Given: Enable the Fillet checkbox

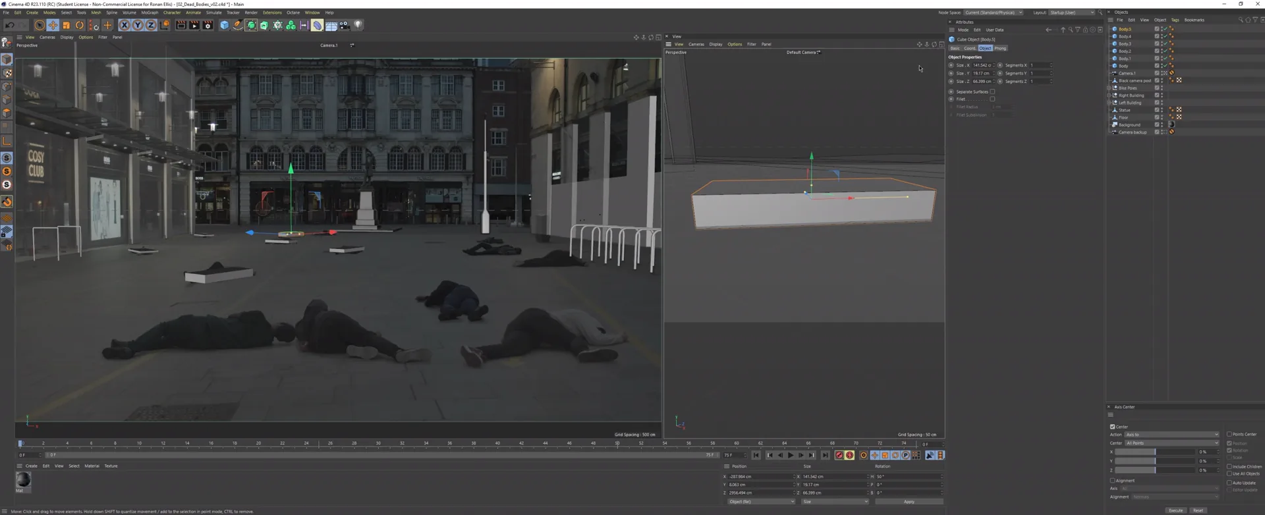Looking at the screenshot, I should pos(992,99).
